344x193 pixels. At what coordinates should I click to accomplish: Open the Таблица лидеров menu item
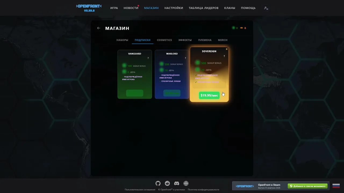[x=203, y=8]
